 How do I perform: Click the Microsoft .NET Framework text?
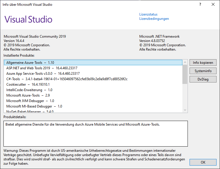[159, 36]
